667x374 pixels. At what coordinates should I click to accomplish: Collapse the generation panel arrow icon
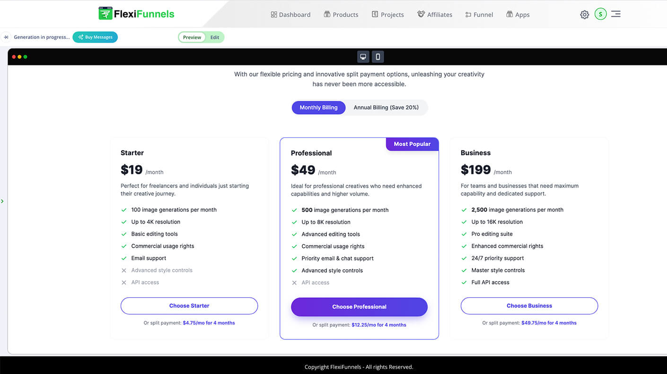click(6, 37)
